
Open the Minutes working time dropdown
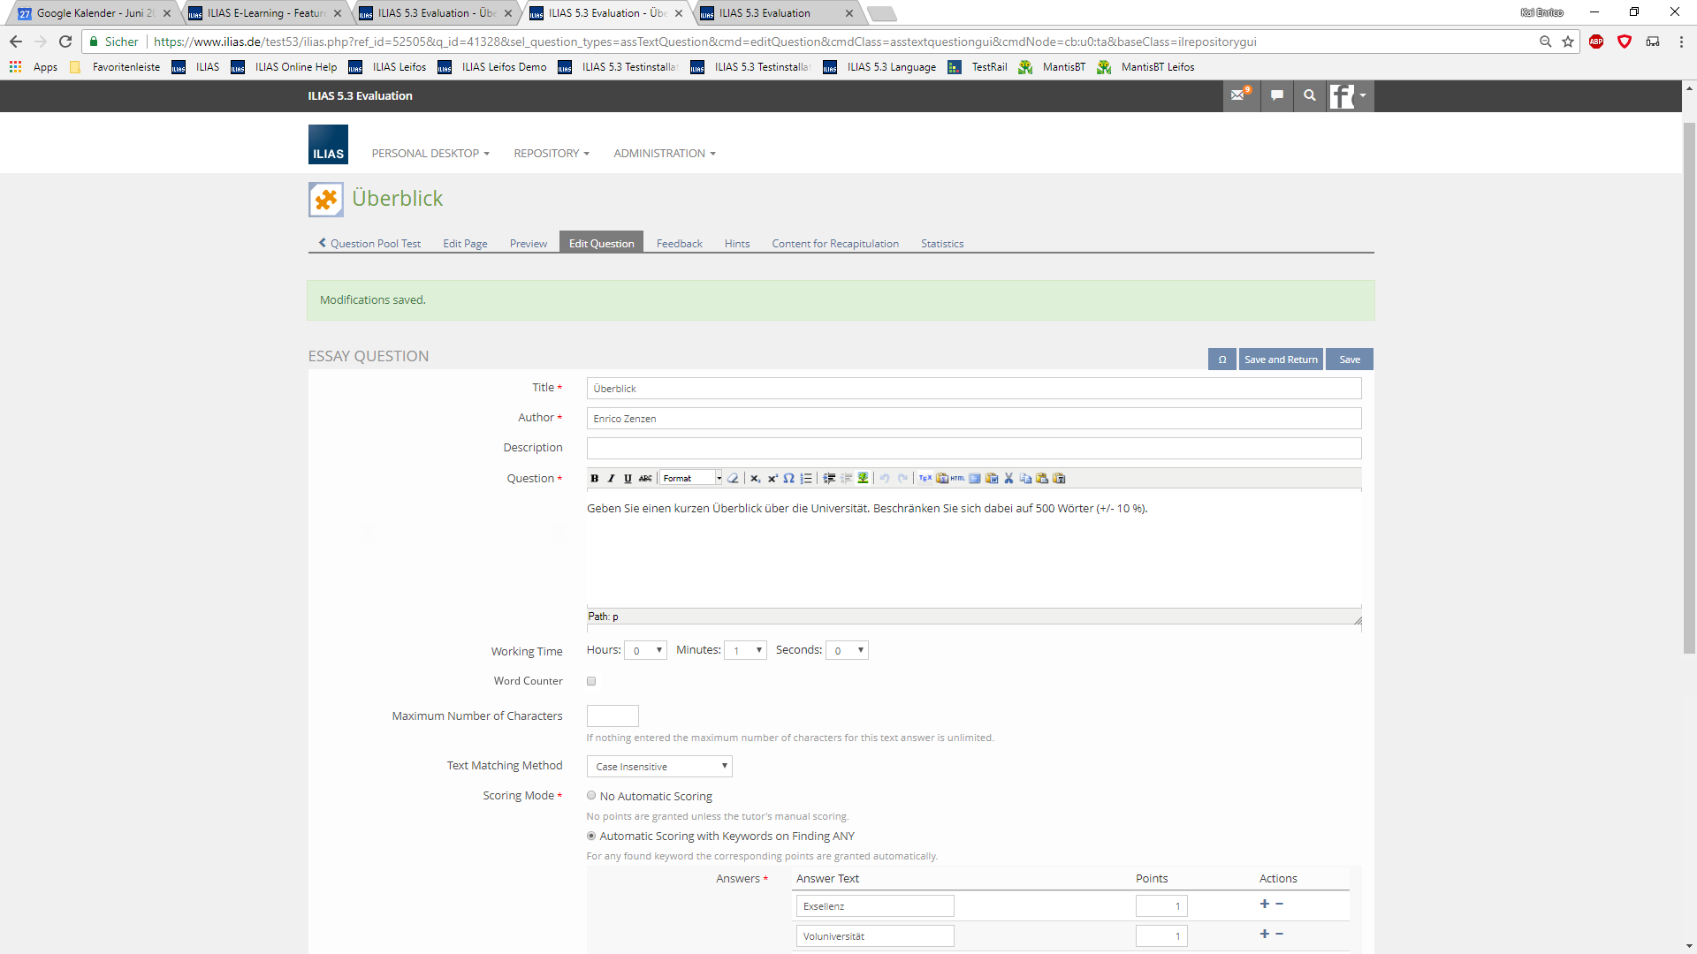click(745, 651)
